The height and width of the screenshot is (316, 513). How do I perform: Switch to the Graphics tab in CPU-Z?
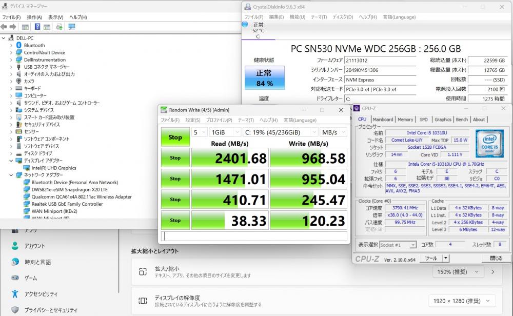443,120
